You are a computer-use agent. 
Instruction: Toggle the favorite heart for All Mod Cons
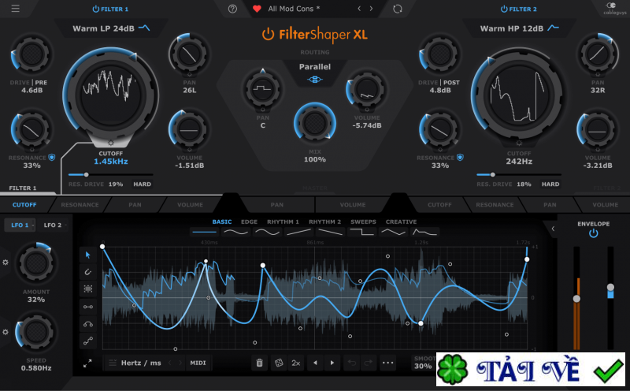[258, 9]
